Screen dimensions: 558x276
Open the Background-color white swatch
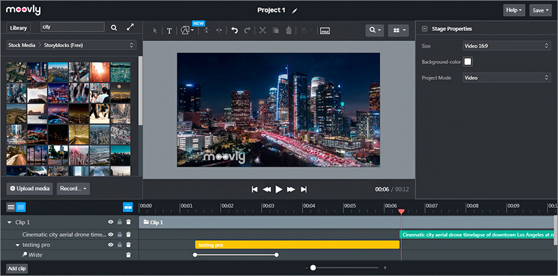467,62
